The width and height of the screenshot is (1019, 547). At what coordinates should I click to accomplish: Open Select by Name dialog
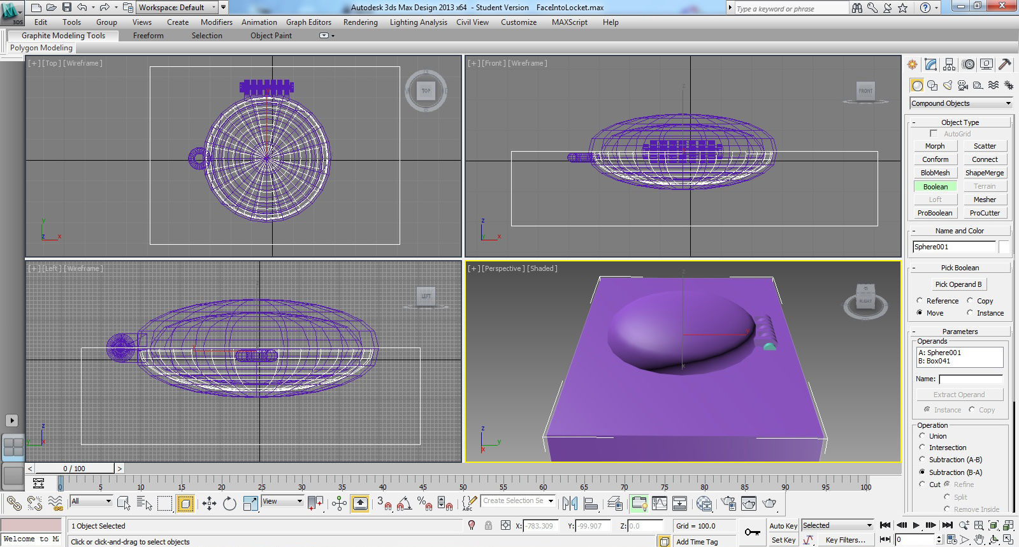click(145, 503)
